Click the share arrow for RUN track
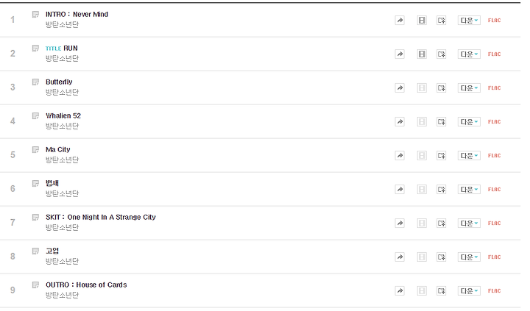The height and width of the screenshot is (311, 530). pyautogui.click(x=400, y=54)
